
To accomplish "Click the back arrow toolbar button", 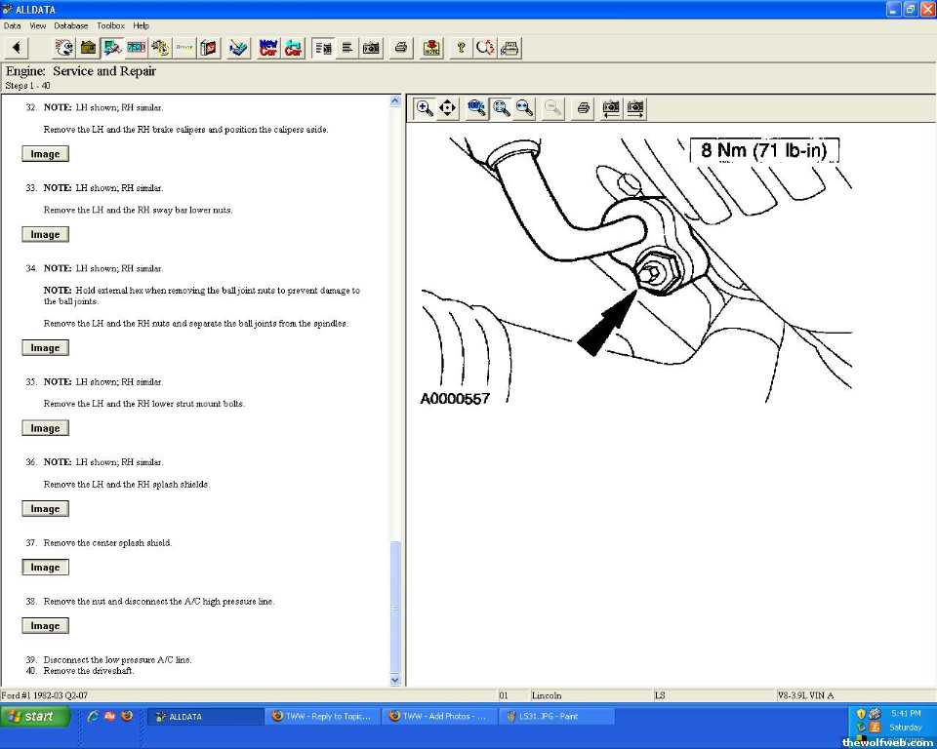I will click(17, 47).
